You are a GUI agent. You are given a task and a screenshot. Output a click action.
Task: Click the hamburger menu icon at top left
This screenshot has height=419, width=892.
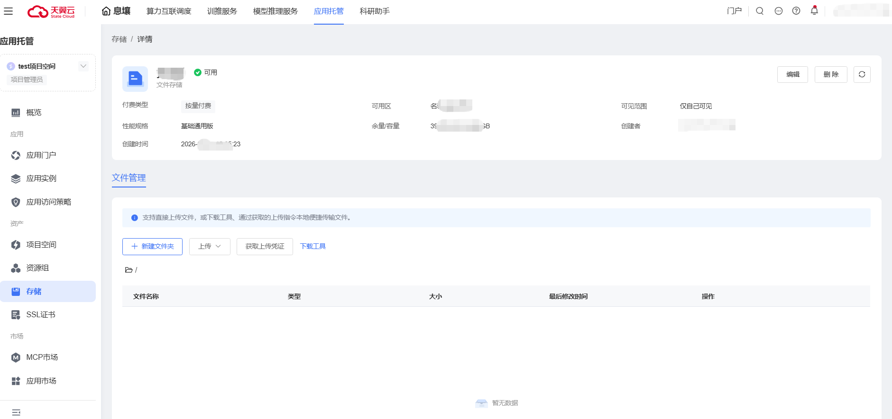pos(9,11)
